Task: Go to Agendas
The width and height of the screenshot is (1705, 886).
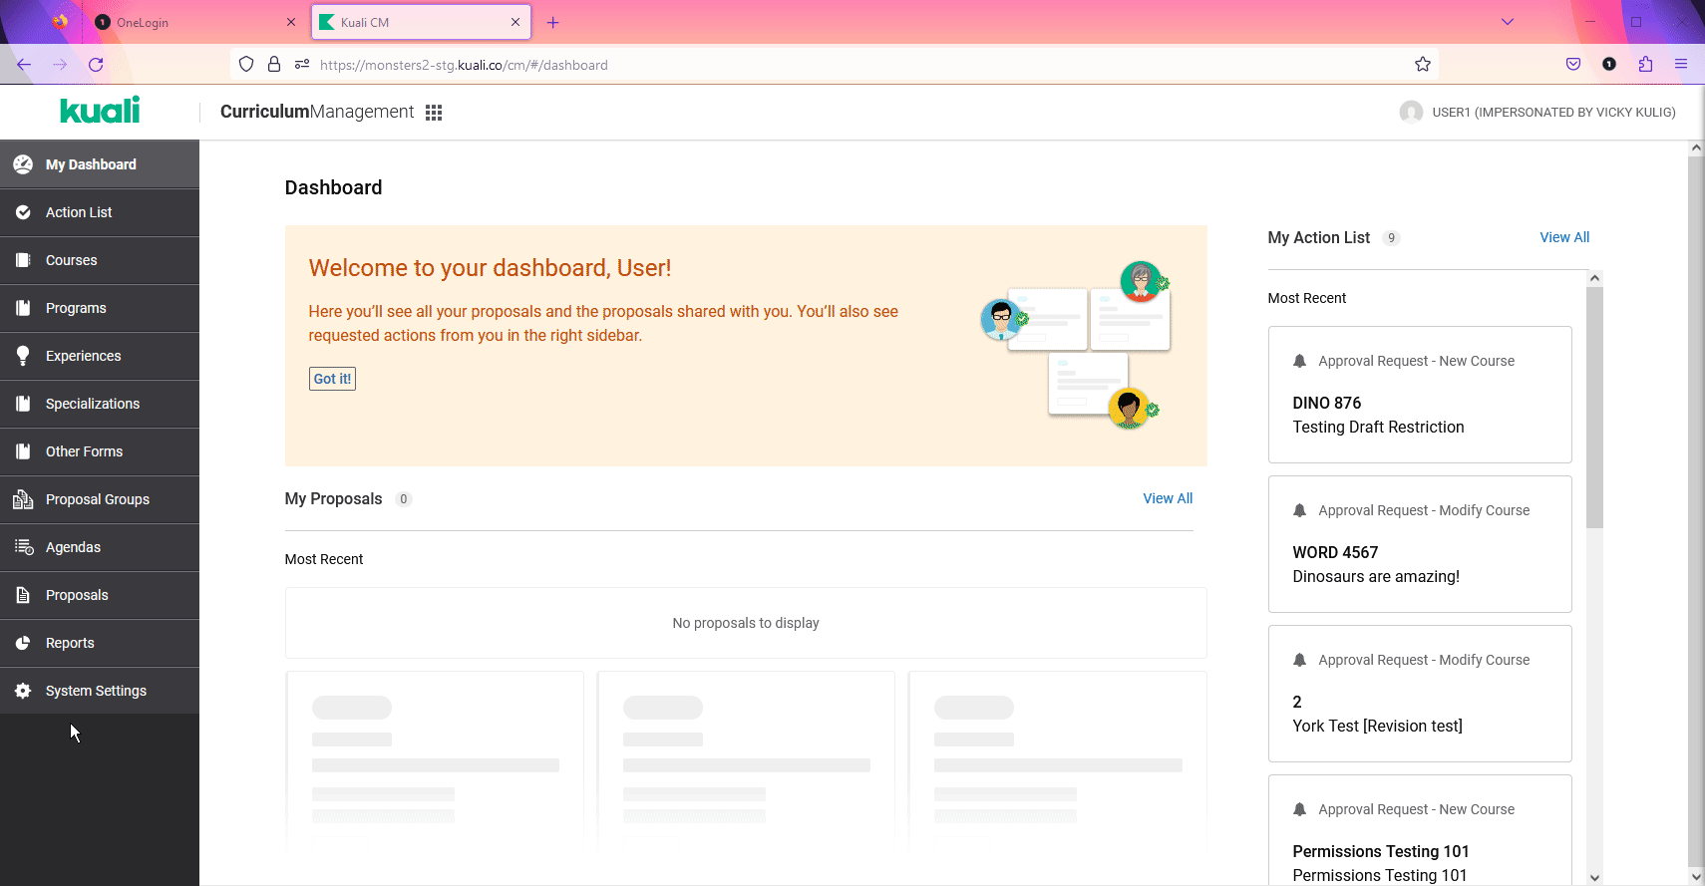Action: pyautogui.click(x=100, y=547)
